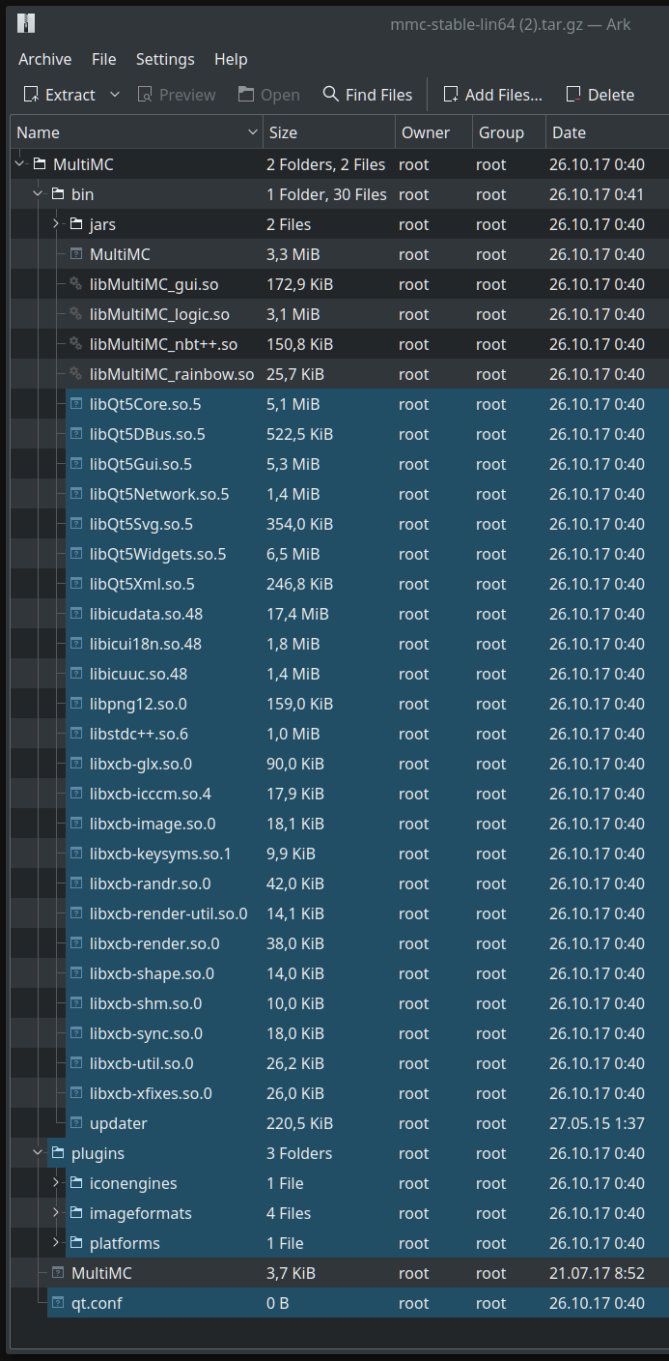Click the top-level MultiMC folder icon
This screenshot has width=669, height=1361.
[x=40, y=164]
